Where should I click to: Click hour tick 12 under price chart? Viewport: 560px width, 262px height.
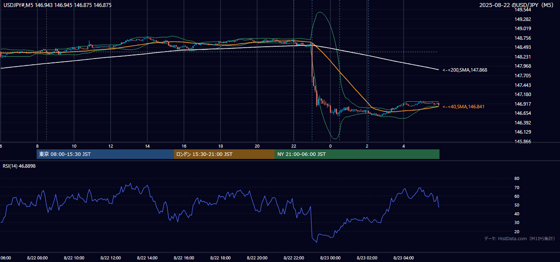click(x=110, y=146)
